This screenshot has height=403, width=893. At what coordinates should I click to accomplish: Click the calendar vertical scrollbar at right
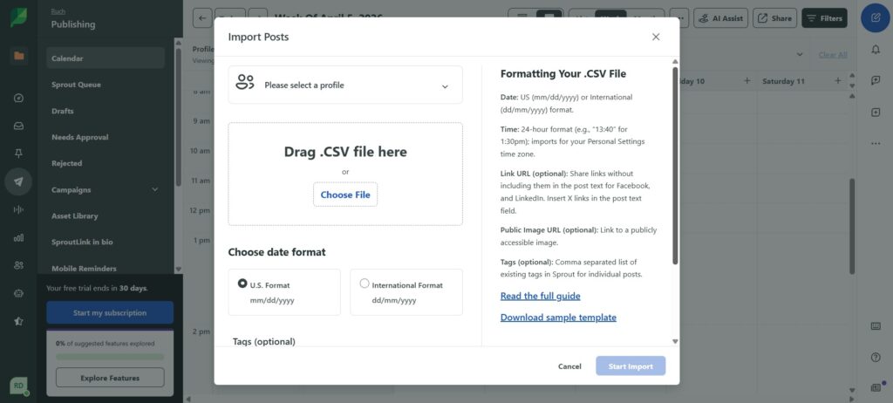click(x=852, y=226)
